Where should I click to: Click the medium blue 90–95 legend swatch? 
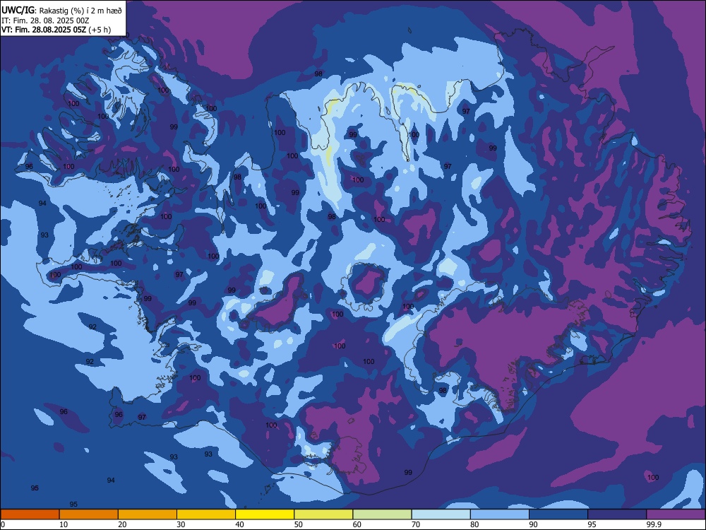click(x=558, y=514)
